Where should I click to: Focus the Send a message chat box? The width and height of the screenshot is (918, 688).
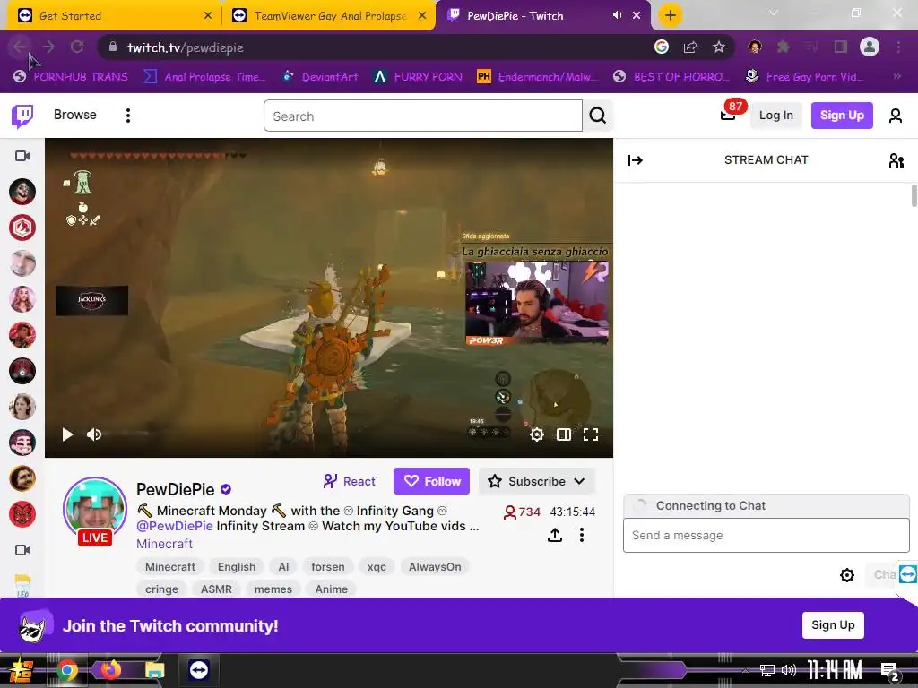766,536
